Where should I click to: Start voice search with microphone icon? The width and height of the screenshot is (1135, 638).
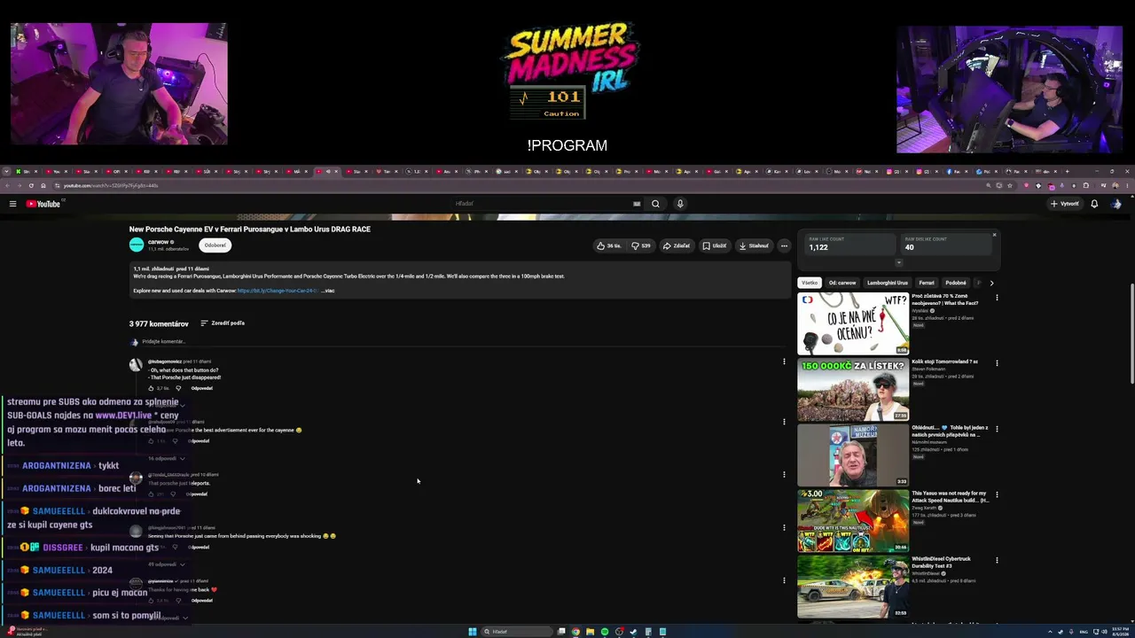pos(680,204)
